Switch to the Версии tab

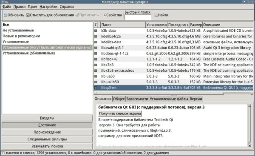(196, 99)
